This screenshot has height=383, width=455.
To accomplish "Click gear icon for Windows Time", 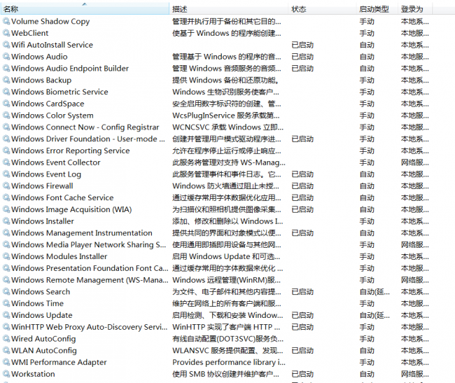I will [6, 303].
